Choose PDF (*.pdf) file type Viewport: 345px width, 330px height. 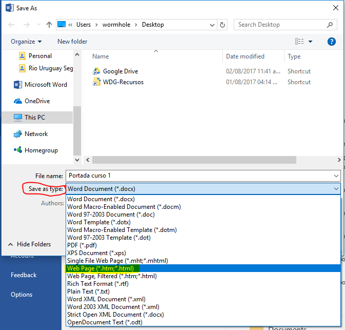tap(203, 245)
